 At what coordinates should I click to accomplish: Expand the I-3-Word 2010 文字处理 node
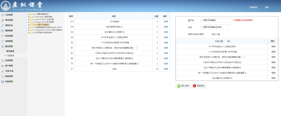coord(29,19)
